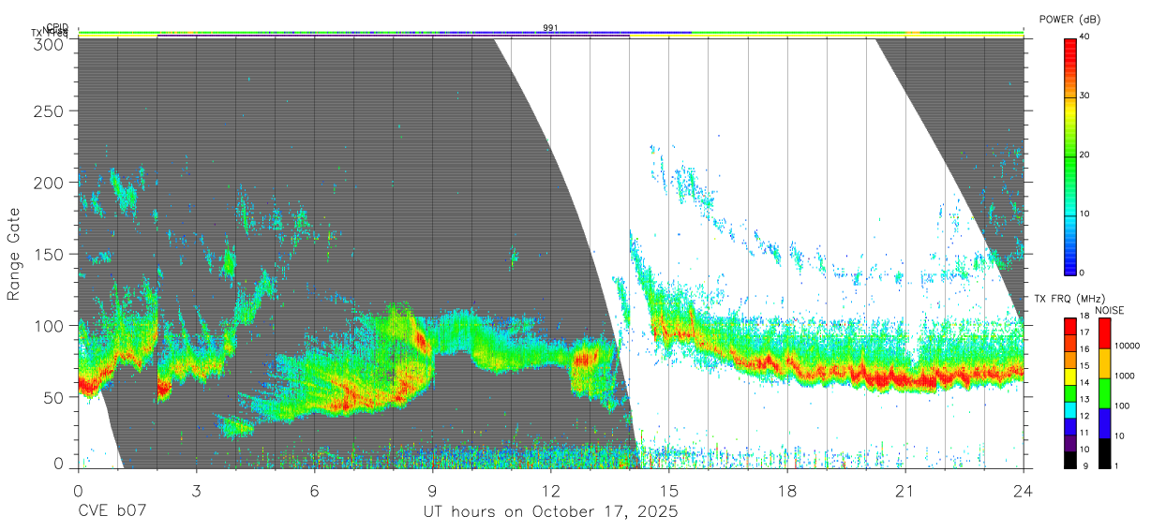Click the 50 tick label on Range Gate axis
The image size is (1151, 531).
tap(55, 397)
